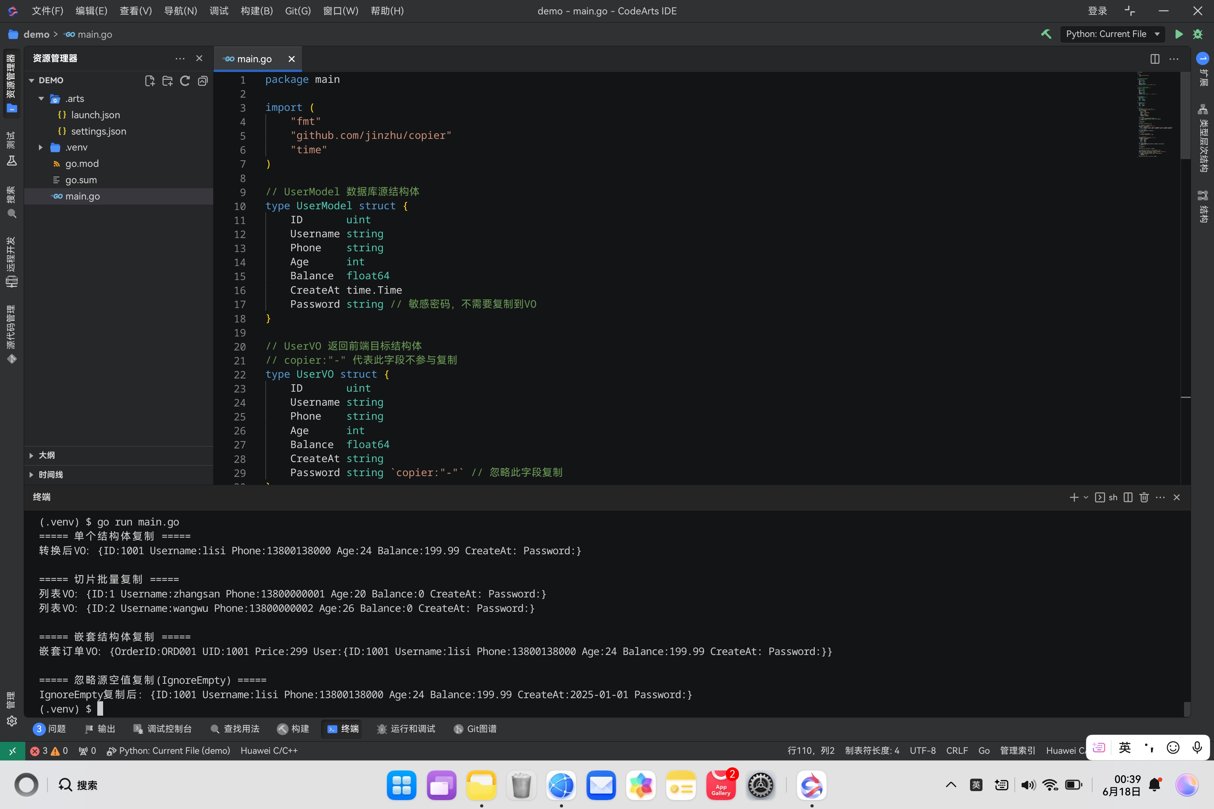Open the run configuration dropdown

click(x=1112, y=34)
